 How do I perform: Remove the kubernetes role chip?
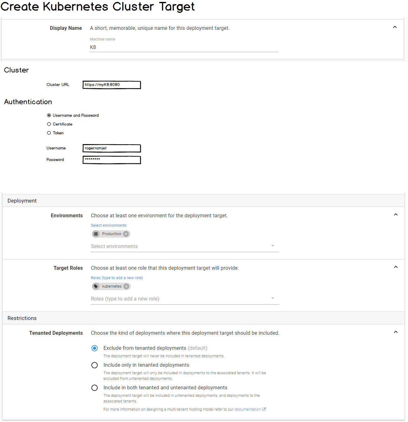126,286
